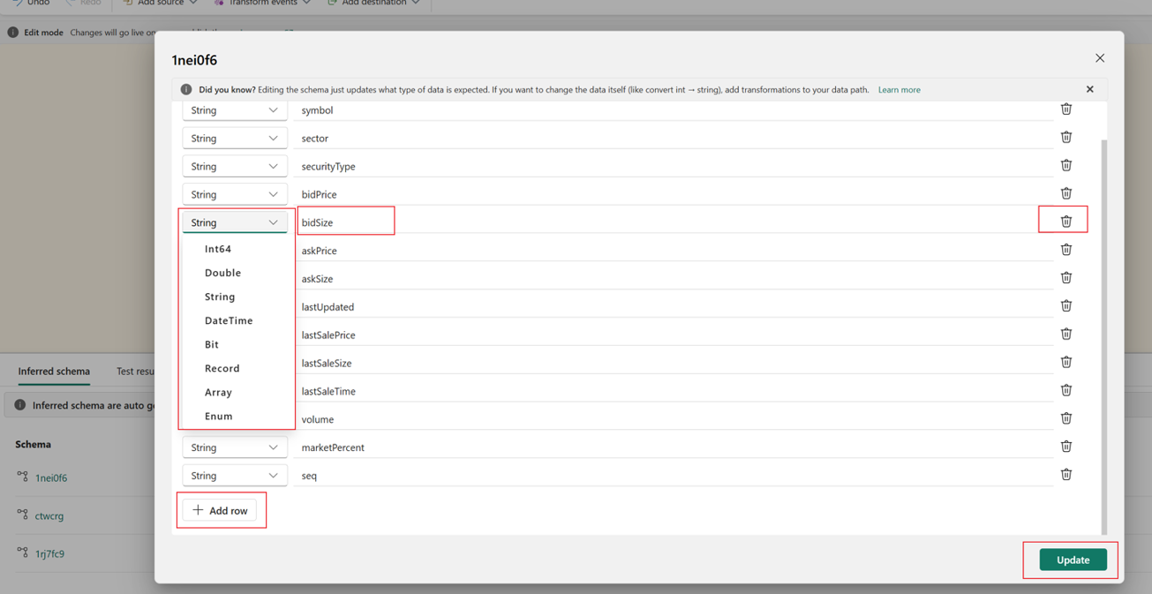Delete the volume row
The height and width of the screenshot is (594, 1152).
pos(1066,418)
